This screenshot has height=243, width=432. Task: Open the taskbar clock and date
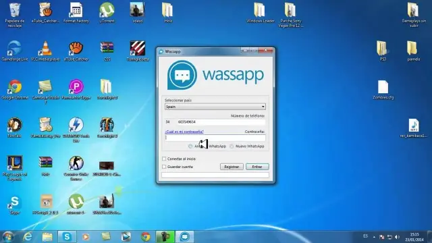414,237
